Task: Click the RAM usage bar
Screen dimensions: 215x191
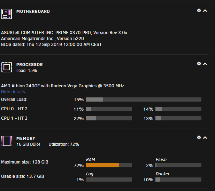Action: coord(109,165)
